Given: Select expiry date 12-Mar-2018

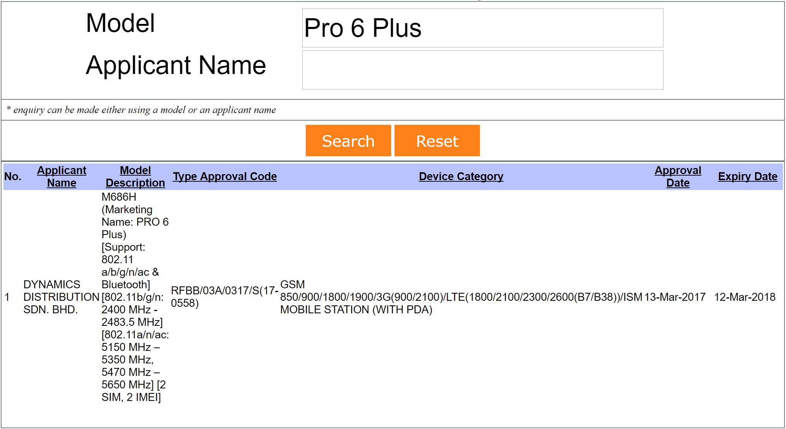Looking at the screenshot, I should click(x=745, y=297).
